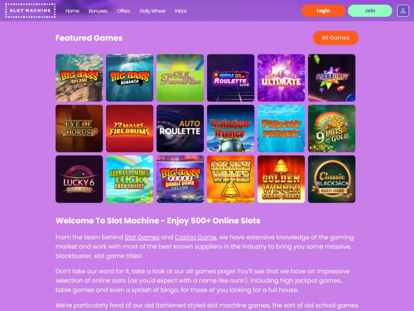Launch the Classic Blackjack Multi Hand tile
Image resolution: width=414 pixels, height=311 pixels.
[x=332, y=179]
